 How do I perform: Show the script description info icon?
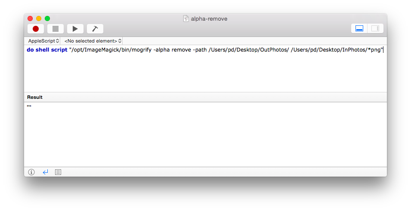(31, 172)
